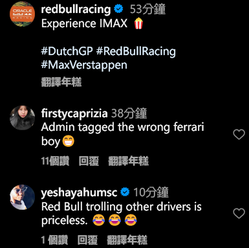
Task: Click the firstycaprizia username
Action: 74,113
